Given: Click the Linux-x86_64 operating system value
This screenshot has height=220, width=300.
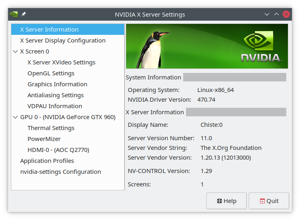Looking at the screenshot, I should pos(215,90).
